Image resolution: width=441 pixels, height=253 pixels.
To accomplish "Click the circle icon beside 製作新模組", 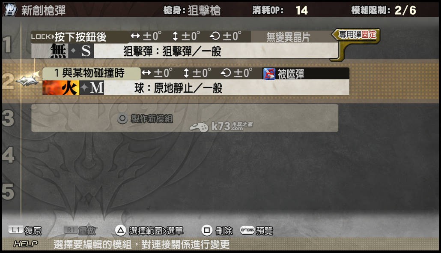I will (122, 119).
